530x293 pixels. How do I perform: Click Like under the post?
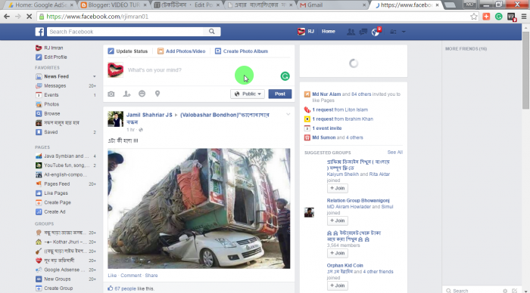(112, 276)
